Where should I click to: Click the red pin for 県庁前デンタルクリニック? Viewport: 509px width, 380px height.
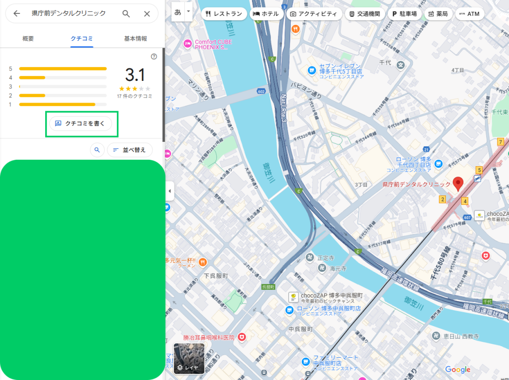[457, 183]
